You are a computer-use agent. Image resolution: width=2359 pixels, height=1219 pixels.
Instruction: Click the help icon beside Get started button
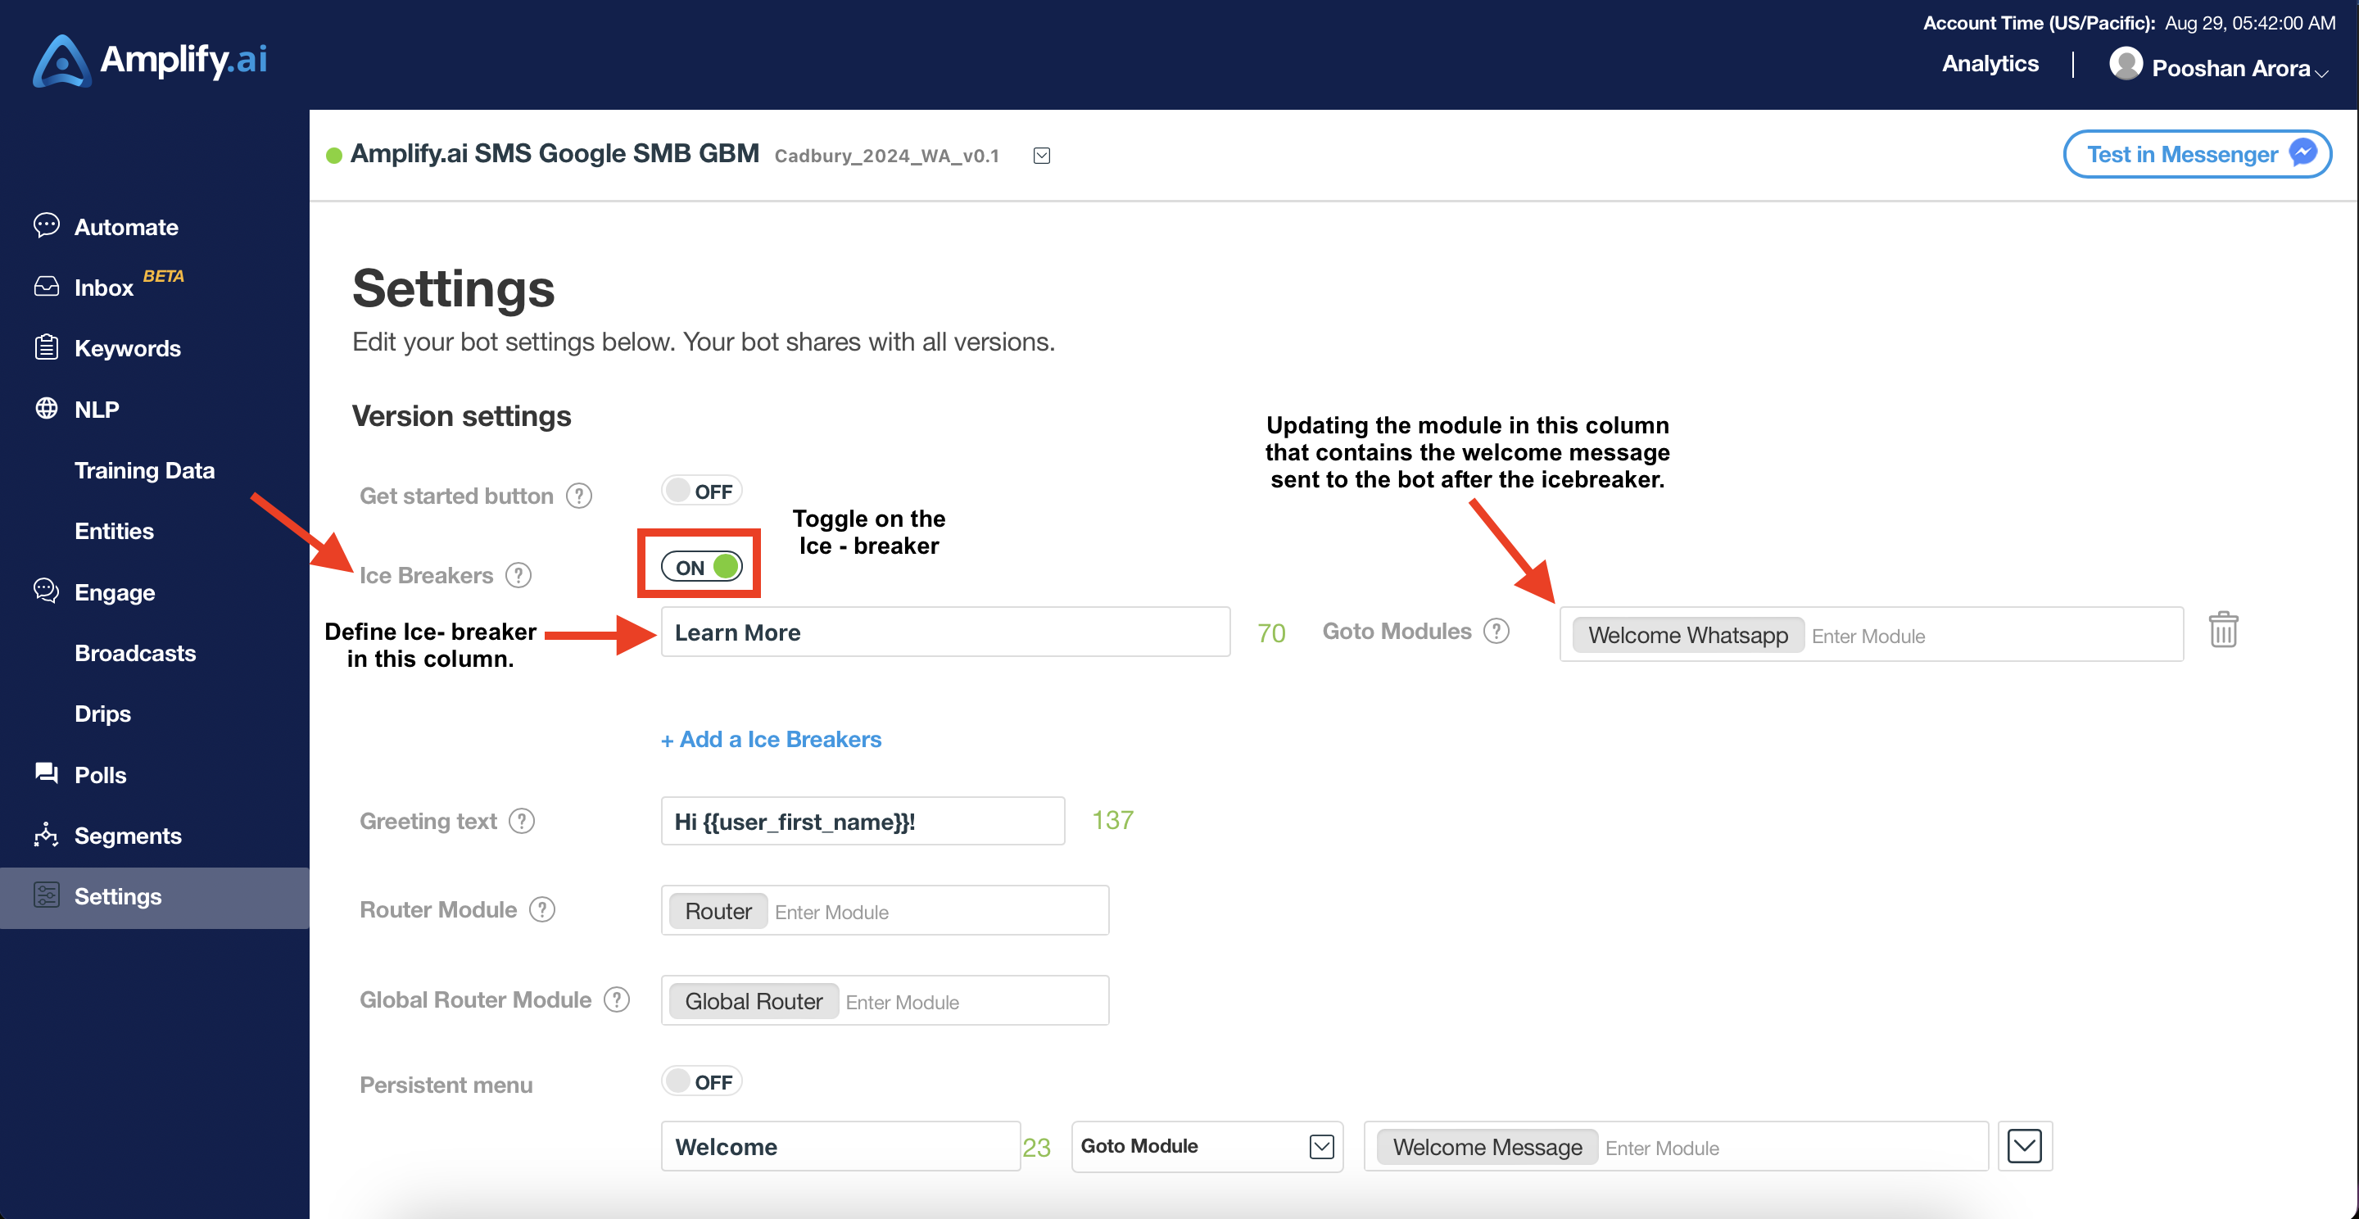(x=579, y=496)
